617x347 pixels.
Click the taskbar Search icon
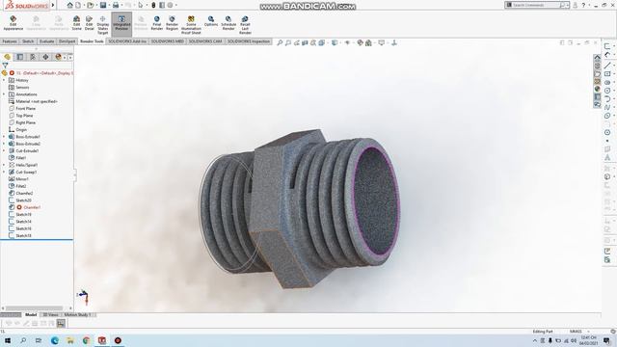[23, 340]
